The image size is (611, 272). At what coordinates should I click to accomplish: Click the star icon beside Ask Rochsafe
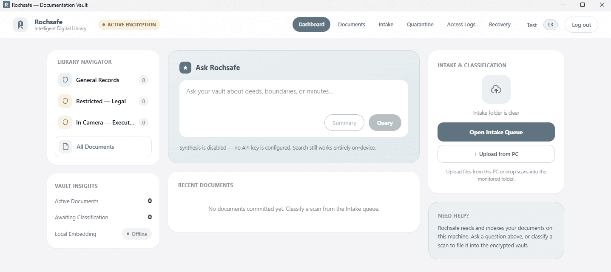(x=185, y=68)
